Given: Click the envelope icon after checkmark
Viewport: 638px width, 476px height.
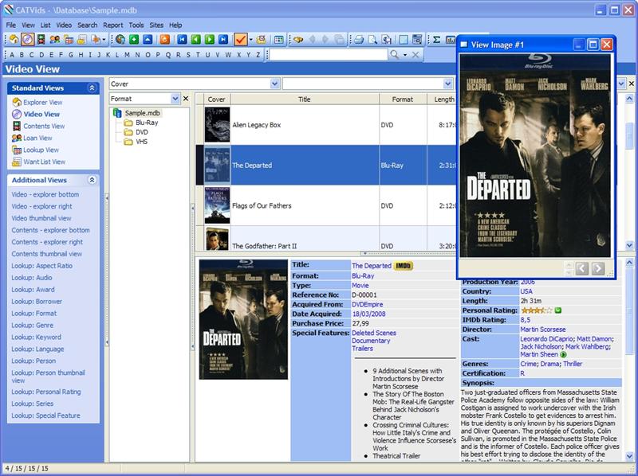Looking at the screenshot, I should [262, 39].
